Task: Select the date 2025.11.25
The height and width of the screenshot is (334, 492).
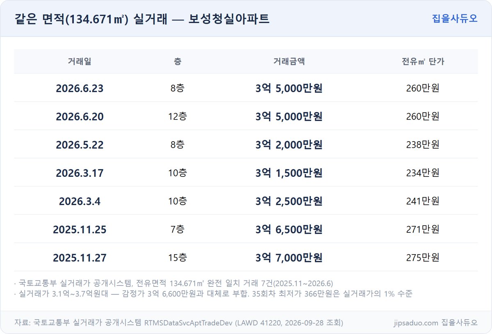Action: pyautogui.click(x=80, y=230)
